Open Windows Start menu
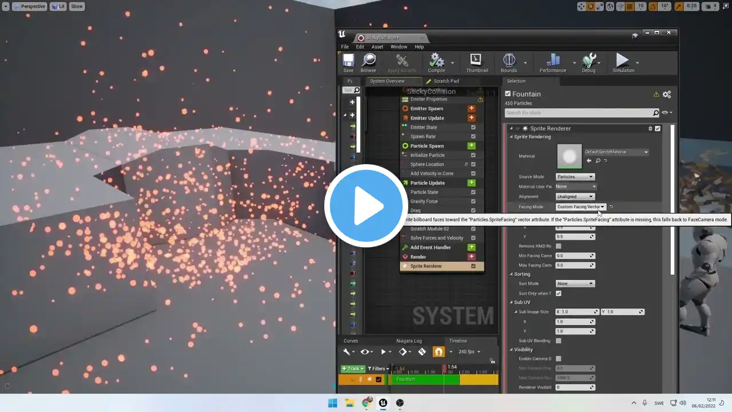Image resolution: width=732 pixels, height=412 pixels. coord(333,403)
